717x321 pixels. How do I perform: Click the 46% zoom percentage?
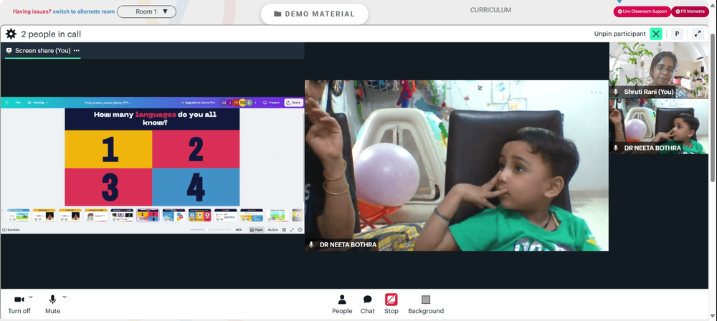pos(238,229)
